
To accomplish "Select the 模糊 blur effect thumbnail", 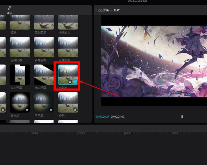I will pos(20,22).
